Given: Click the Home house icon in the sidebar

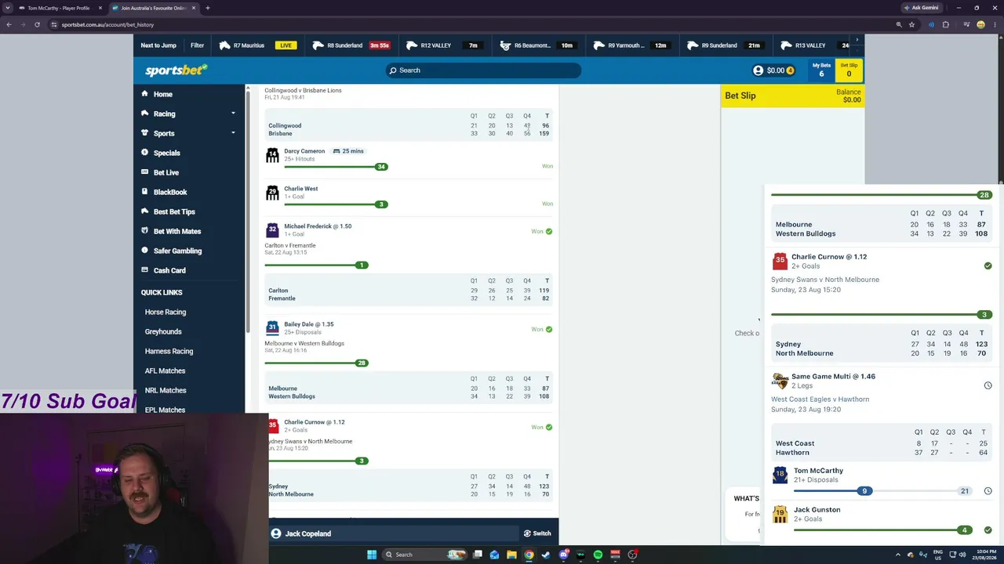Looking at the screenshot, I should [x=144, y=94].
